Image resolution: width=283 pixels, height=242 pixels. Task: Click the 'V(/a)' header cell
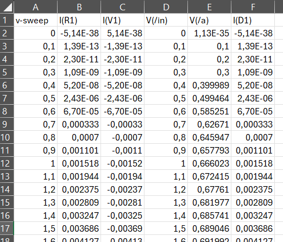point(210,20)
